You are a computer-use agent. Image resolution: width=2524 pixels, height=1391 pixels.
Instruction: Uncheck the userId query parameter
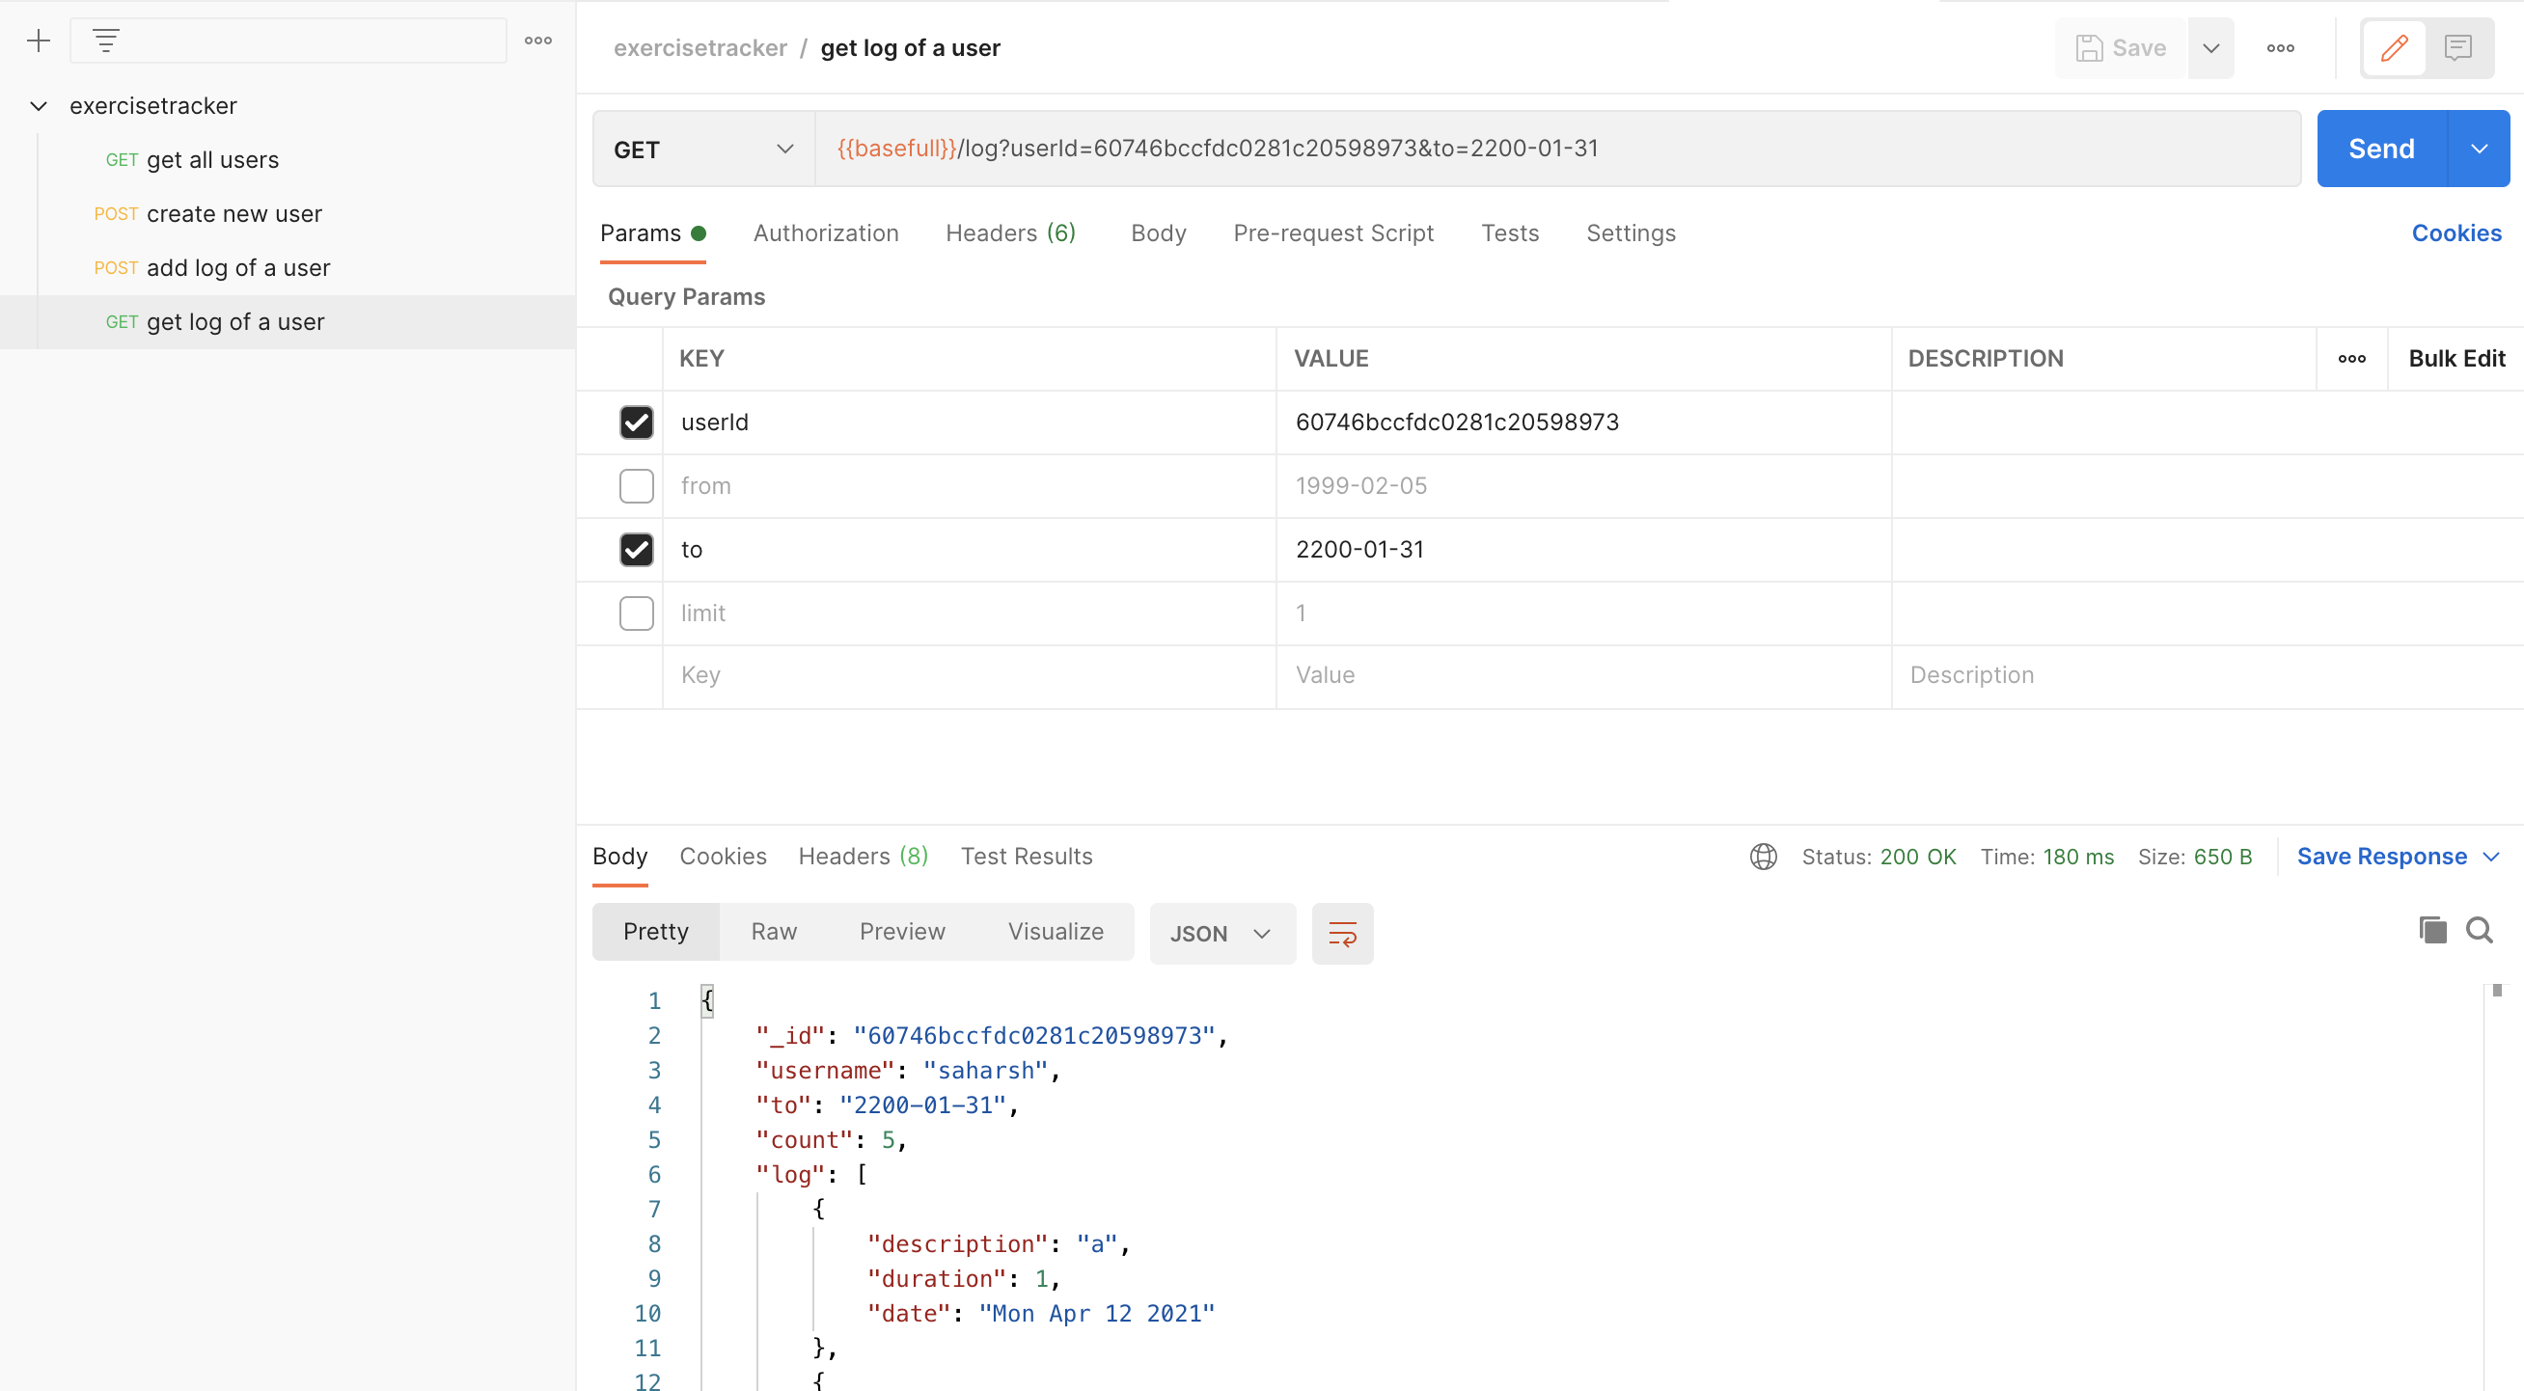coord(637,423)
